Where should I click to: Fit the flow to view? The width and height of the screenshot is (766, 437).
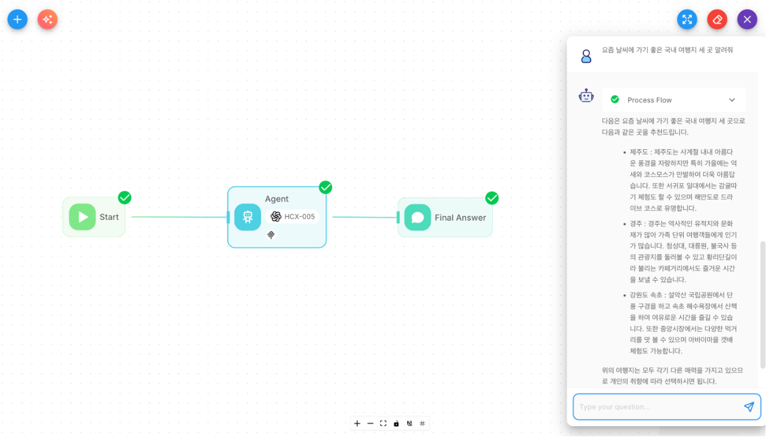point(383,423)
